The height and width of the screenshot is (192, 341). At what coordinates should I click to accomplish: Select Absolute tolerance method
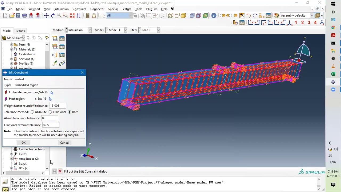click(x=32, y=112)
